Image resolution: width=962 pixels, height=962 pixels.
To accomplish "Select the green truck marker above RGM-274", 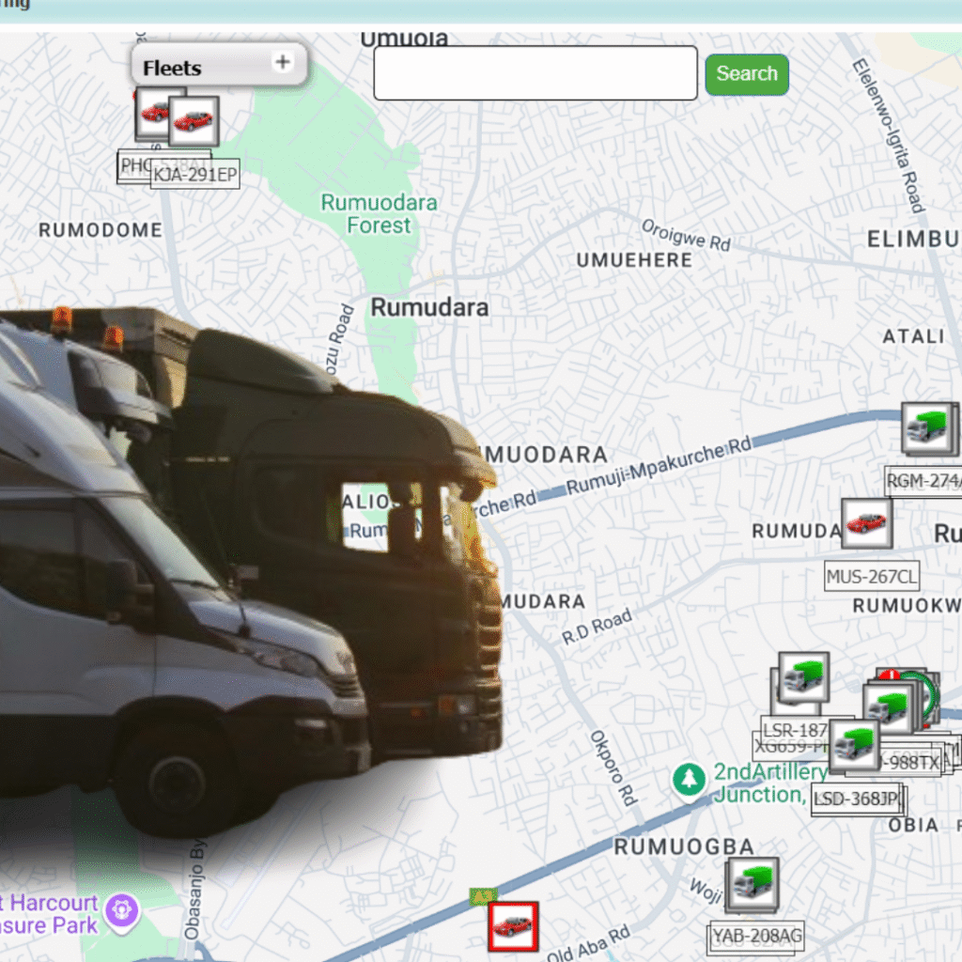I will 929,427.
